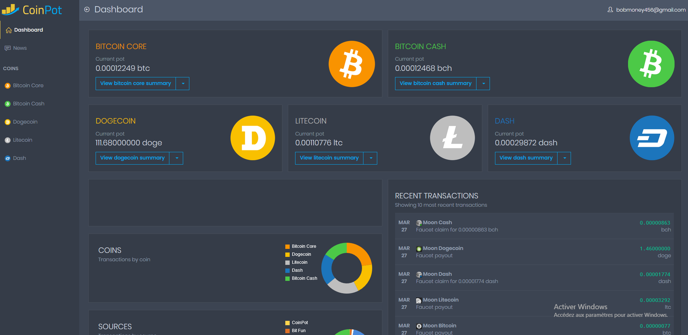Click Dash blue legend swatch in Coins chart
Screen dimensions: 688x335
287,271
